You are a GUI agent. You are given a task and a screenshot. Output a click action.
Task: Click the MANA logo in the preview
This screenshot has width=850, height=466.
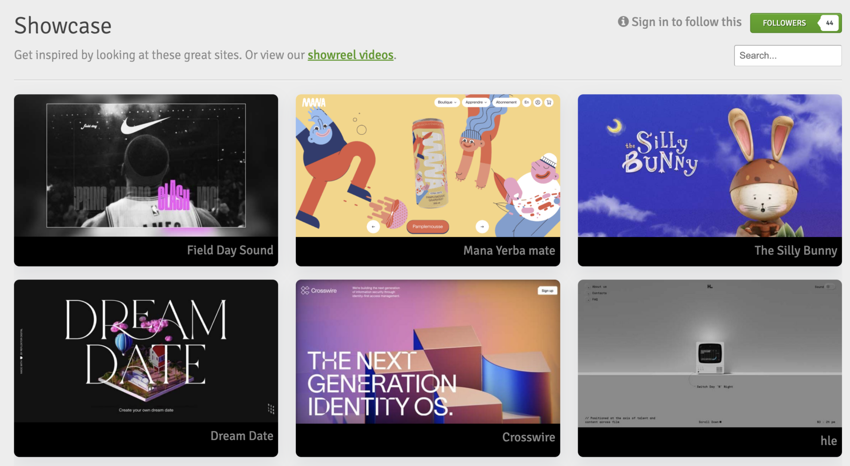pos(313,103)
